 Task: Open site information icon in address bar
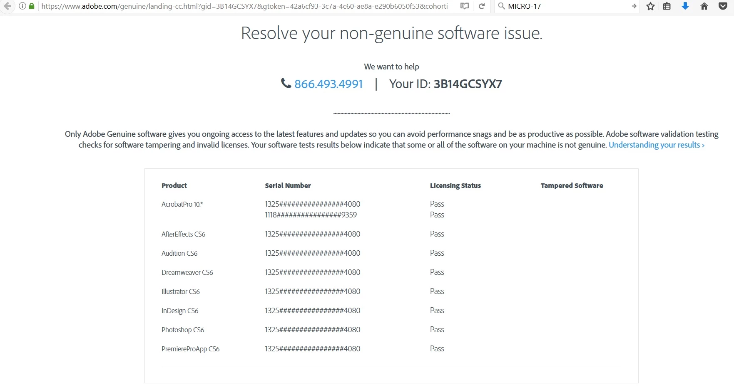[x=22, y=6]
